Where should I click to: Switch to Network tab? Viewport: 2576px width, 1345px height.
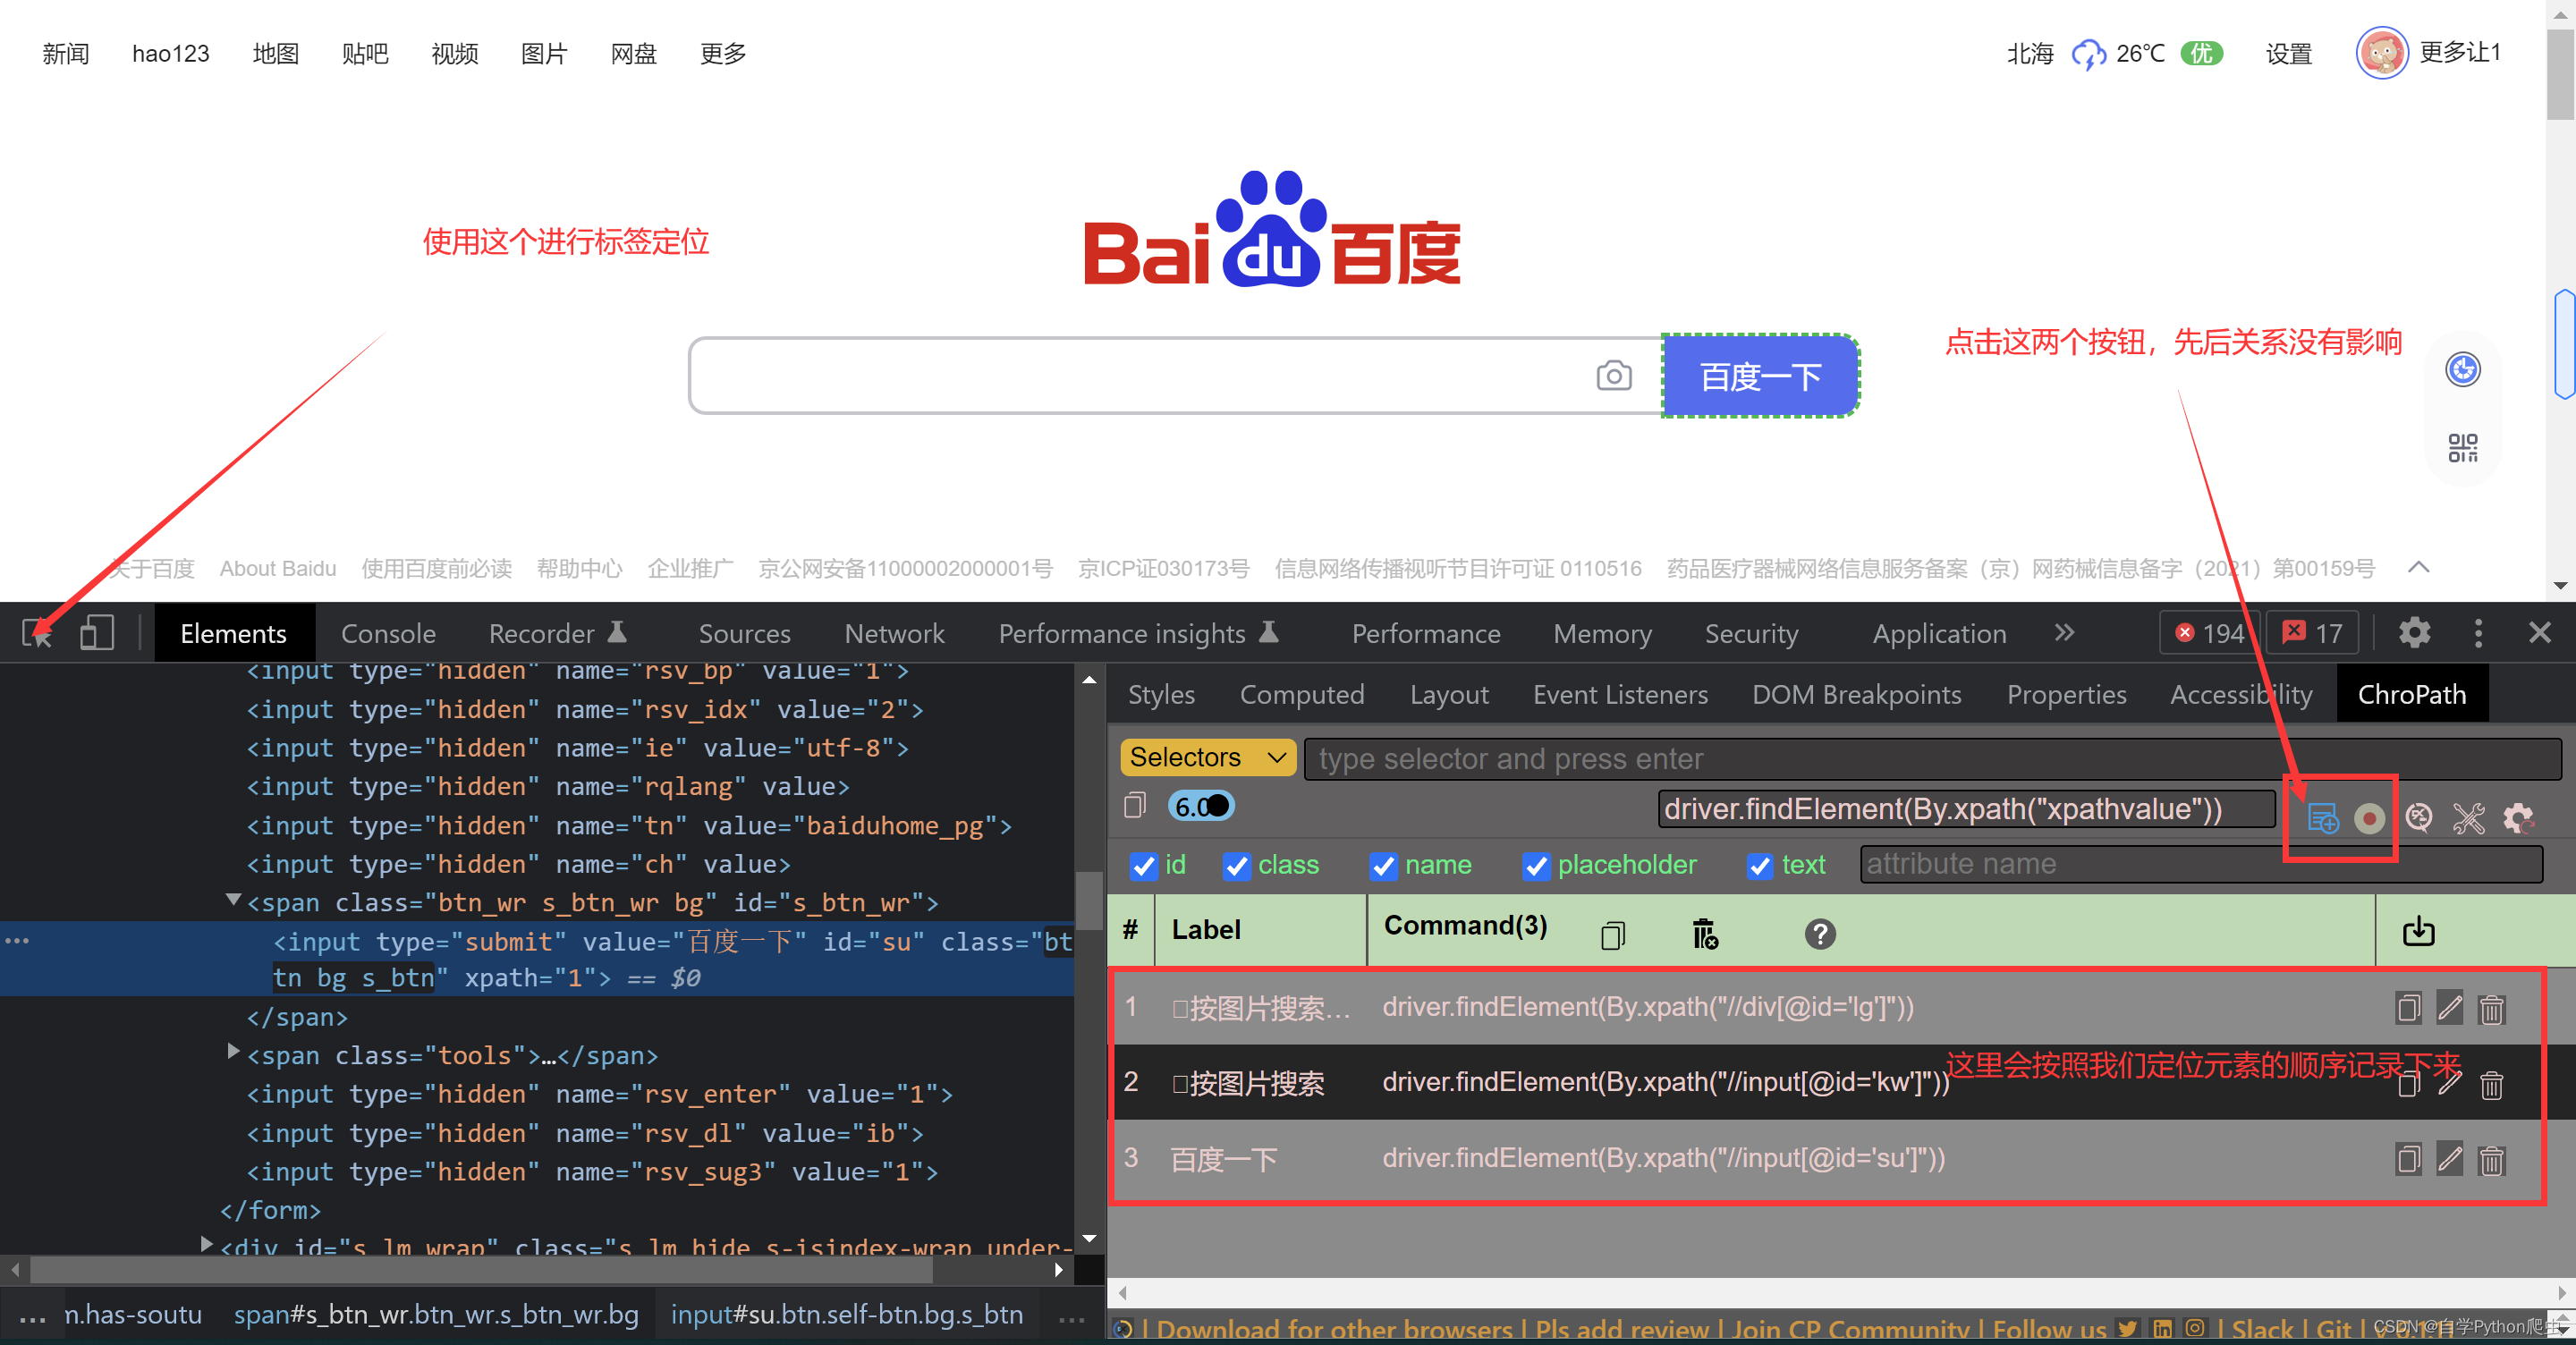pos(894,634)
